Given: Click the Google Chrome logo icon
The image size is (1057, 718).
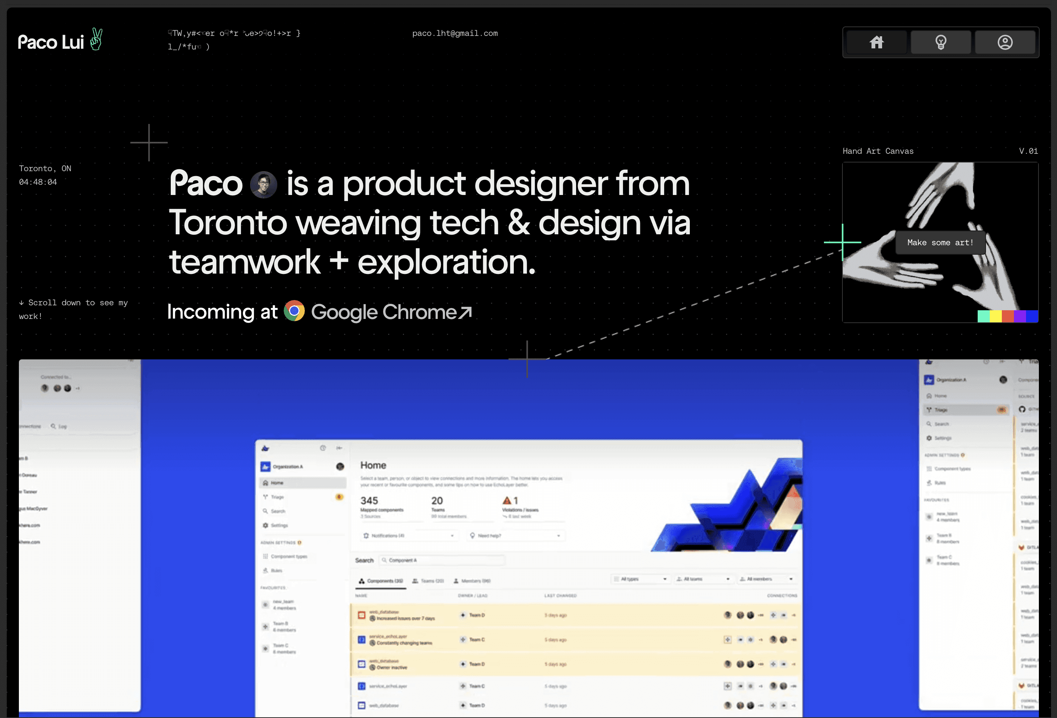Looking at the screenshot, I should (x=294, y=311).
